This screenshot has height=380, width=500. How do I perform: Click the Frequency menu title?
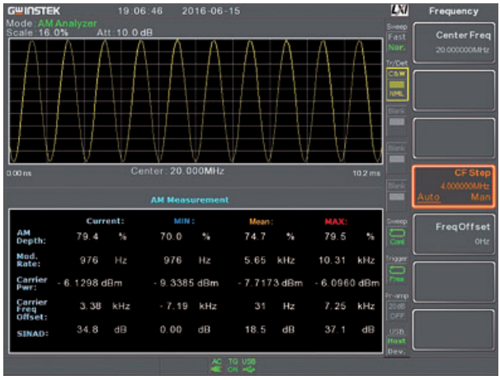coord(454,12)
